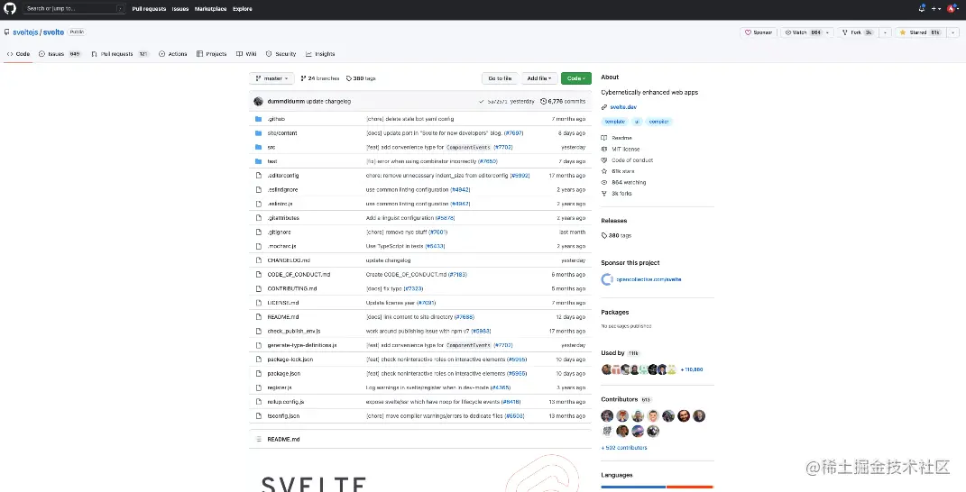This screenshot has width=966, height=492.
Task: Expand the Fork dropdown arrow
Action: tap(886, 32)
